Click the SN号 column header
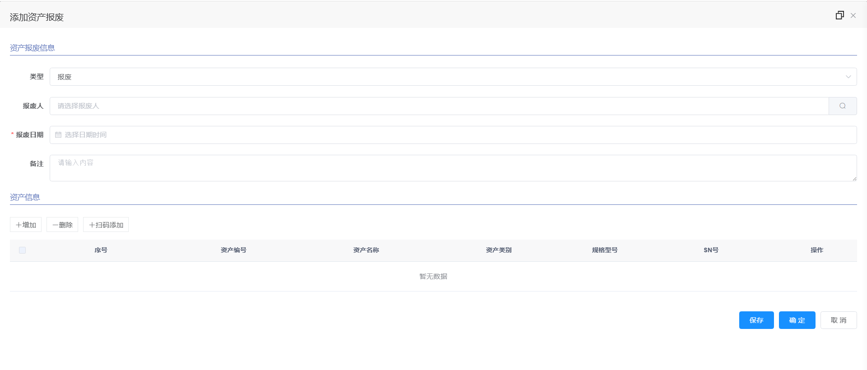The image size is (867, 370). pos(711,250)
